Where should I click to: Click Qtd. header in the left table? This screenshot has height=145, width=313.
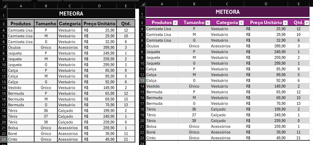click(126, 24)
